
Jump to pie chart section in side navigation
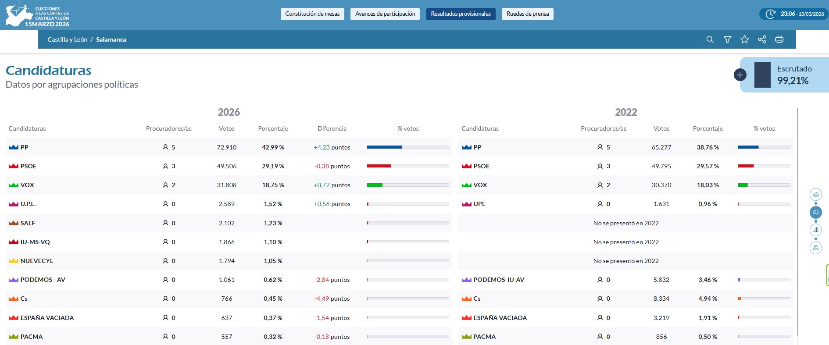coord(815,195)
